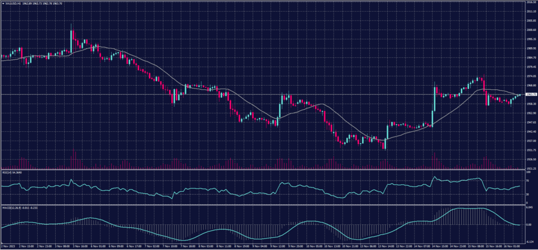This screenshot has width=538, height=250.
Task: Click the 1921.25 price scale label
Action: coord(530,169)
